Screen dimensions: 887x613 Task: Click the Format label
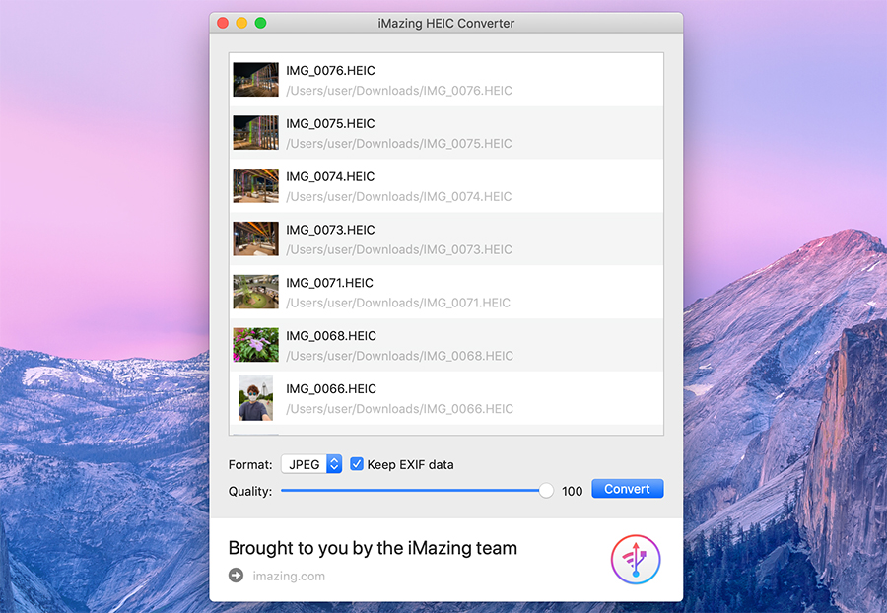click(250, 465)
